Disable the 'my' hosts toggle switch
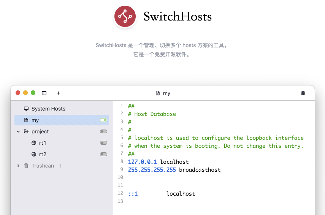Screen dimensions: 325x215 point(103,120)
